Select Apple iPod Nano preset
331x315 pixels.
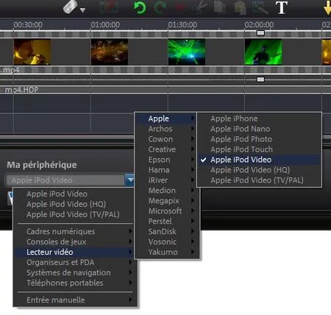coord(259,129)
